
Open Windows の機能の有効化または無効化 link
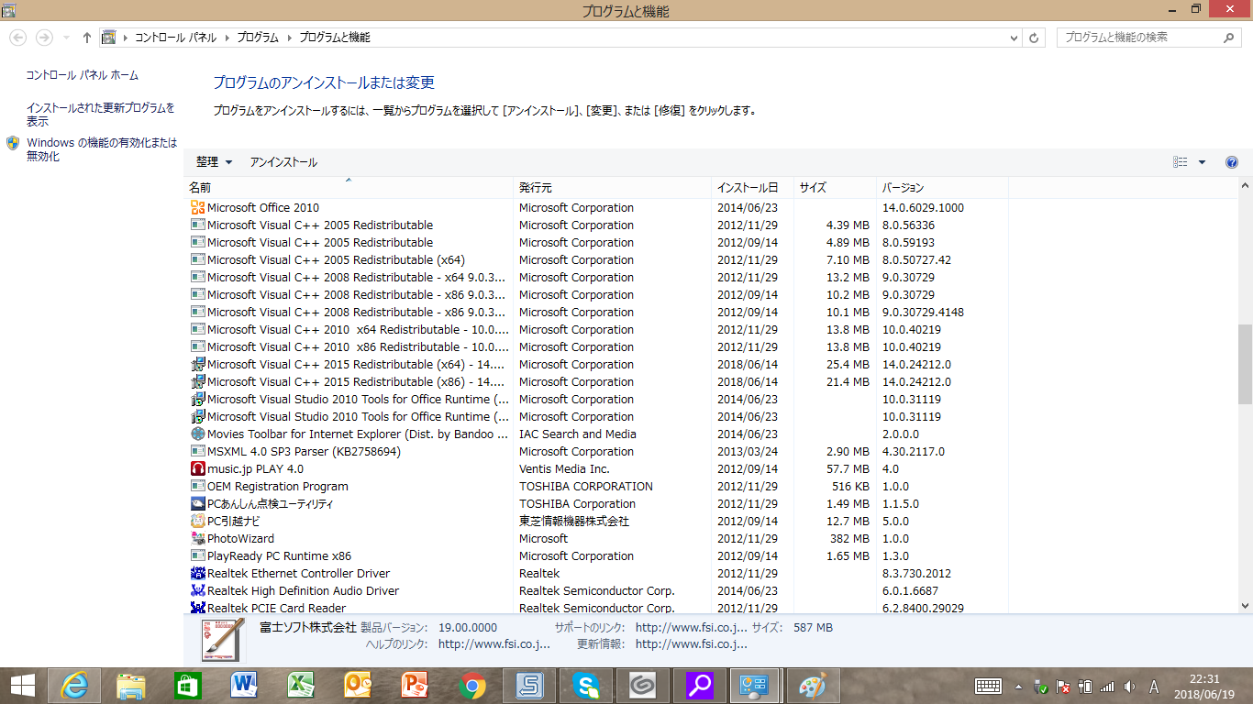pyautogui.click(x=102, y=149)
